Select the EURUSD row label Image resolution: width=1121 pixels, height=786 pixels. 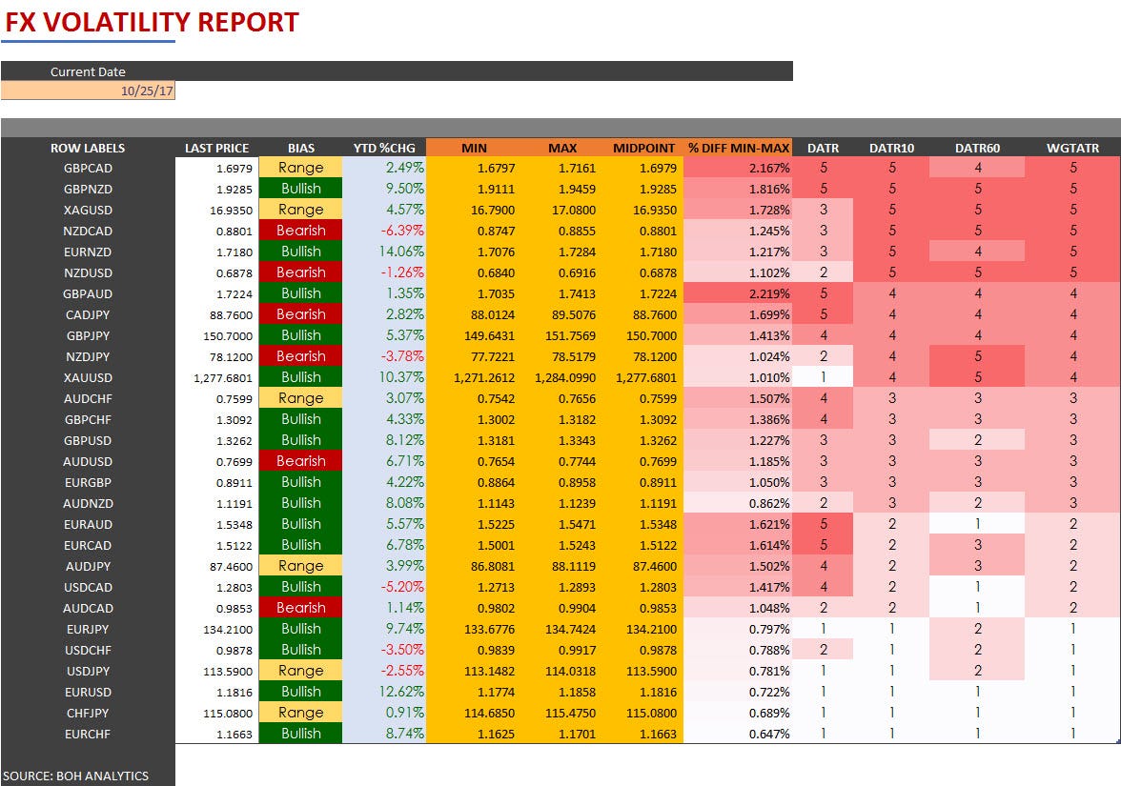[x=88, y=693]
